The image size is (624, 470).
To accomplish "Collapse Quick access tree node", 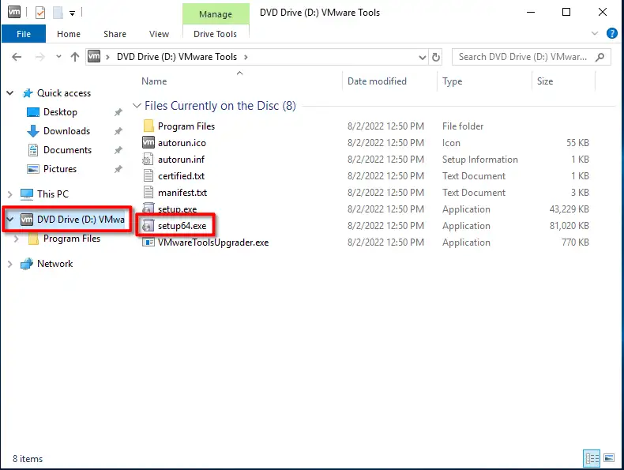I will 10,93.
